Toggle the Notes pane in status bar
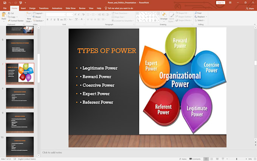The image size is (257, 161). click(183, 159)
